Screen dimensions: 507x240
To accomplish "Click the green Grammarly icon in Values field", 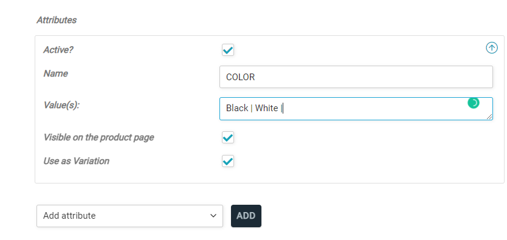I will [x=474, y=103].
